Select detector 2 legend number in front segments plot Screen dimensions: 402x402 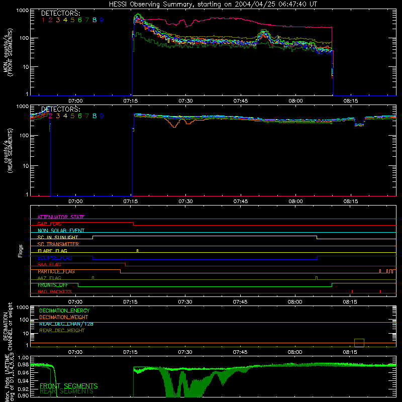tap(51, 20)
